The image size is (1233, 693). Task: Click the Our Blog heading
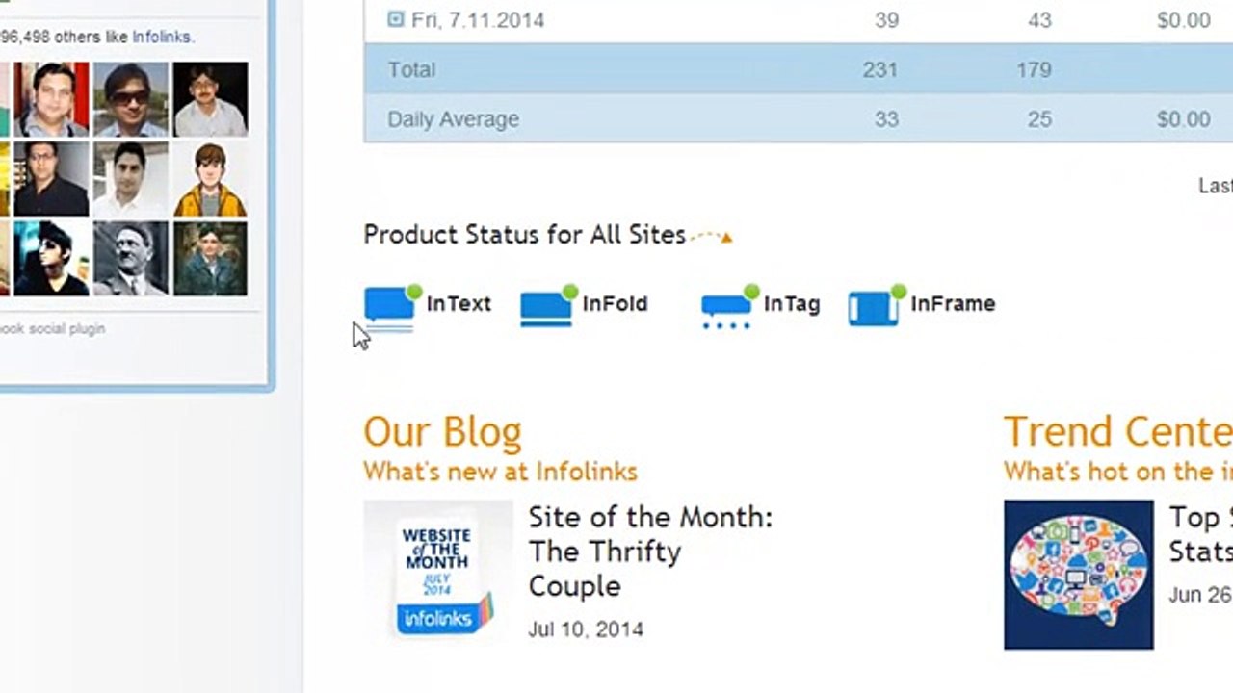click(x=442, y=432)
